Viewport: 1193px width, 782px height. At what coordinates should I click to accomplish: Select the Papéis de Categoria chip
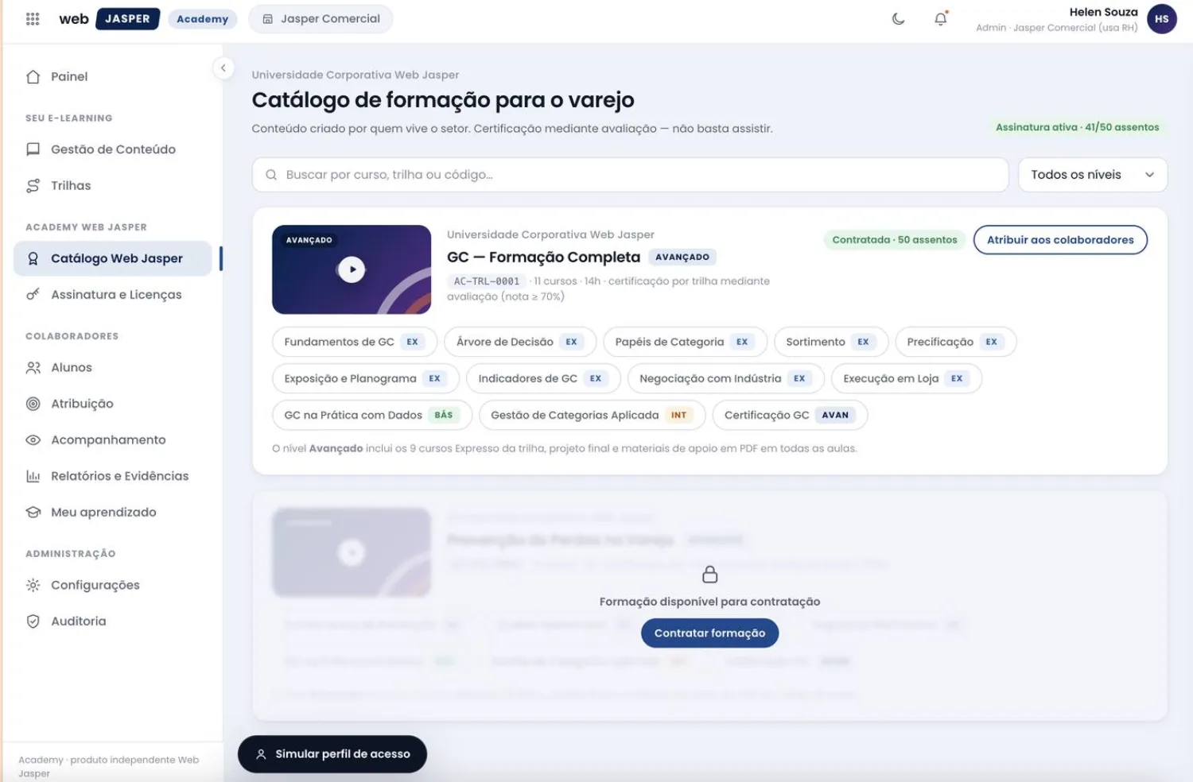point(685,342)
